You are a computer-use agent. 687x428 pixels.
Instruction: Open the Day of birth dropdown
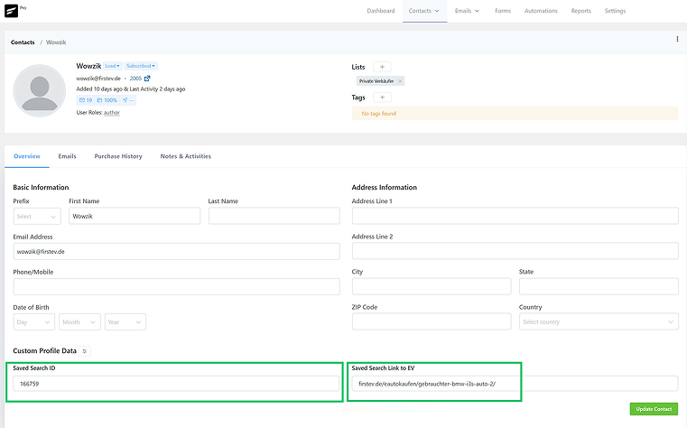(33, 322)
